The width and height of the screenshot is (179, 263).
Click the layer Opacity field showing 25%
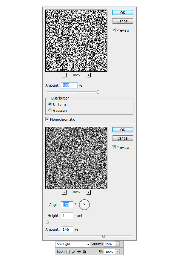(x=109, y=244)
